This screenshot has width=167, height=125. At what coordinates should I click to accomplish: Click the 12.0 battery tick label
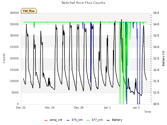(x=156, y=70)
